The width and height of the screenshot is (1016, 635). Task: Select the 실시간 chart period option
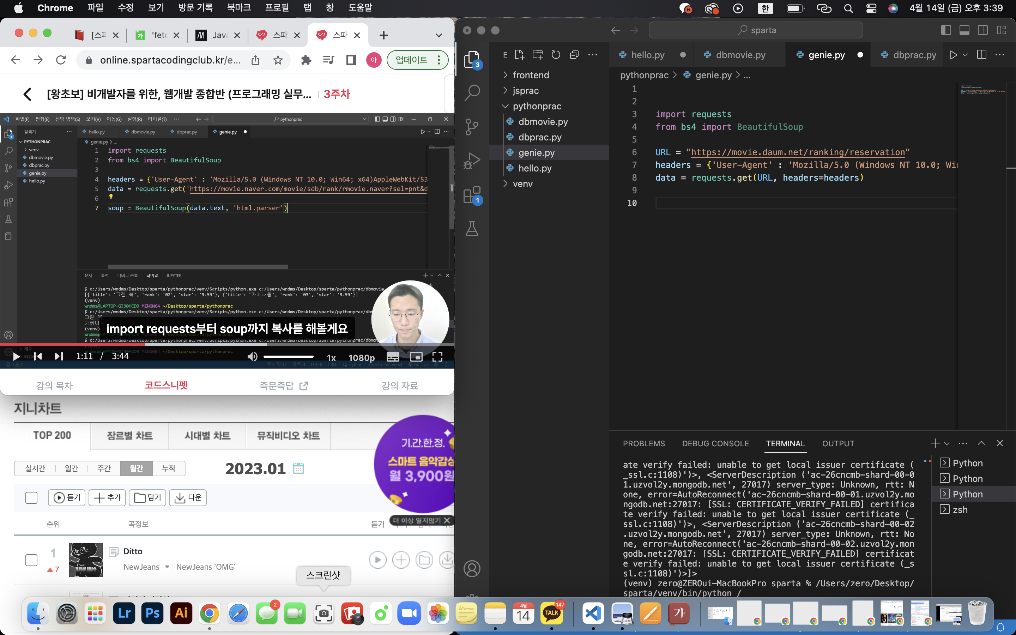tap(35, 468)
